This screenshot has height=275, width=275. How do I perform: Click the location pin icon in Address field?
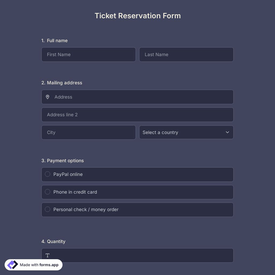[x=48, y=97]
